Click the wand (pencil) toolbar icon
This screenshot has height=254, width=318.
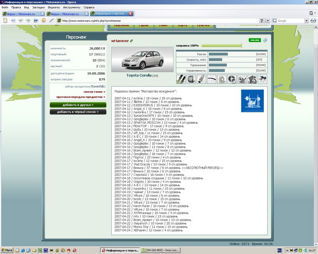(52, 21)
